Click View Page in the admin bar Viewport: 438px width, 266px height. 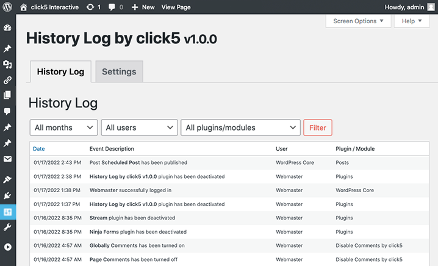point(176,7)
